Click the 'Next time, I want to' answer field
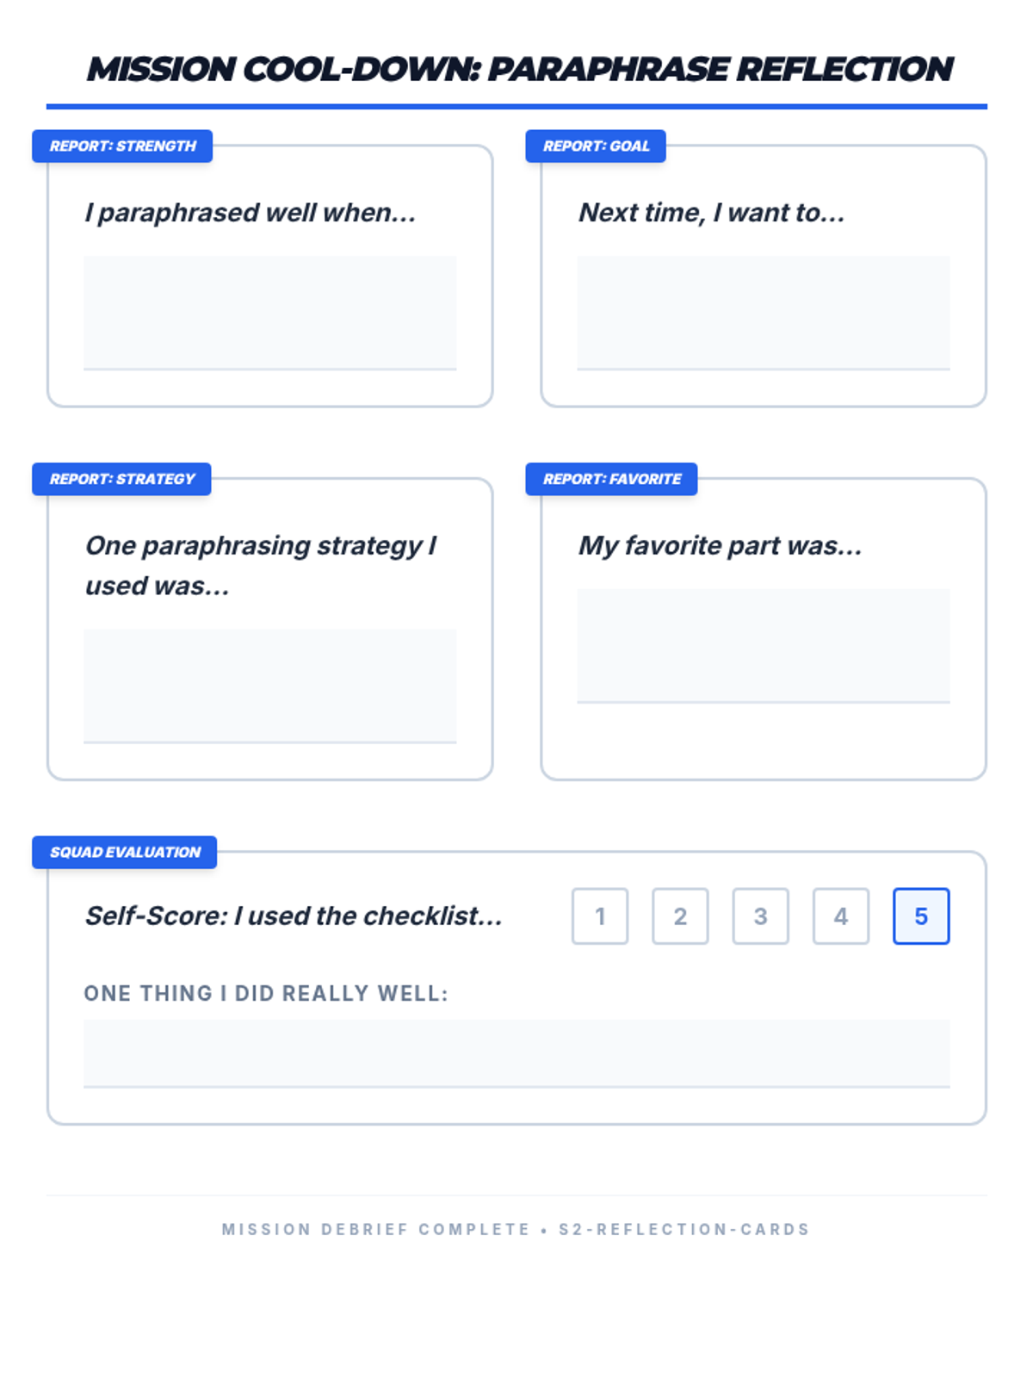This screenshot has height=1378, width=1033. (764, 313)
